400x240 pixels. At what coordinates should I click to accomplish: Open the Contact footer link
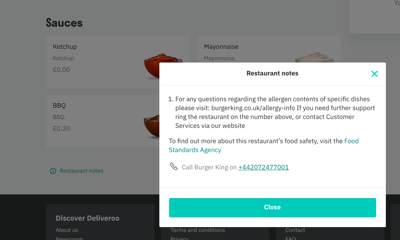click(x=295, y=230)
